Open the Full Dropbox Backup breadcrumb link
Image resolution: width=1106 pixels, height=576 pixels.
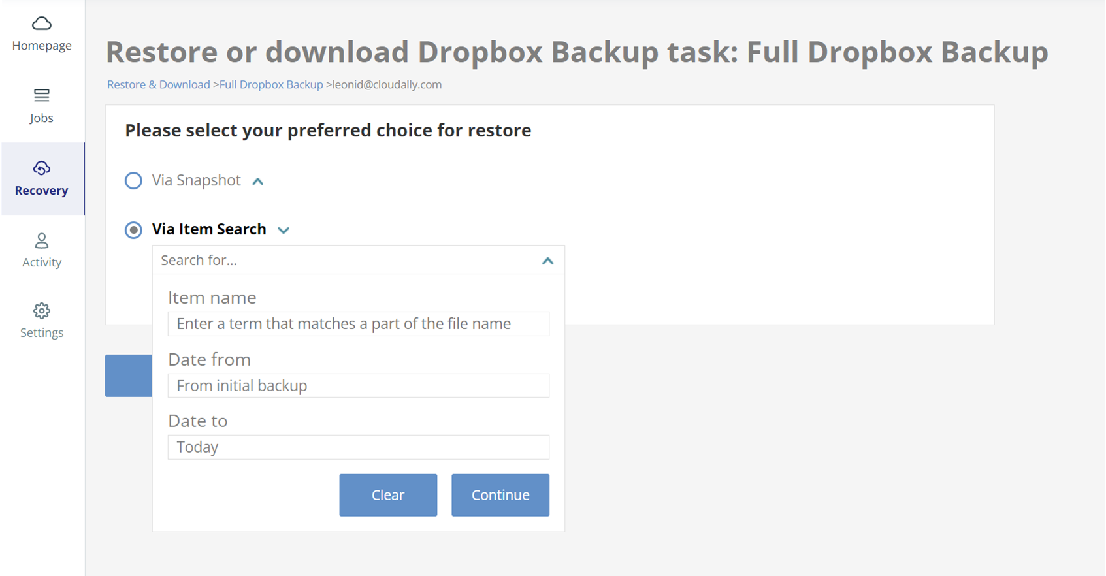coord(271,85)
